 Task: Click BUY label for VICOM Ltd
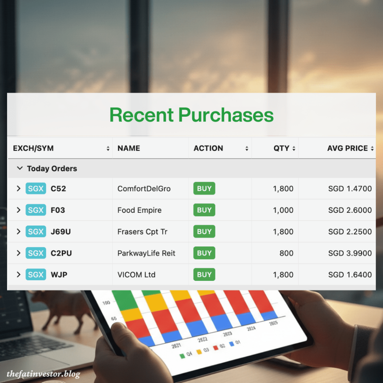pyautogui.click(x=204, y=275)
